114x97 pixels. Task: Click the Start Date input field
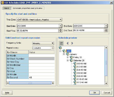tap(38, 26)
